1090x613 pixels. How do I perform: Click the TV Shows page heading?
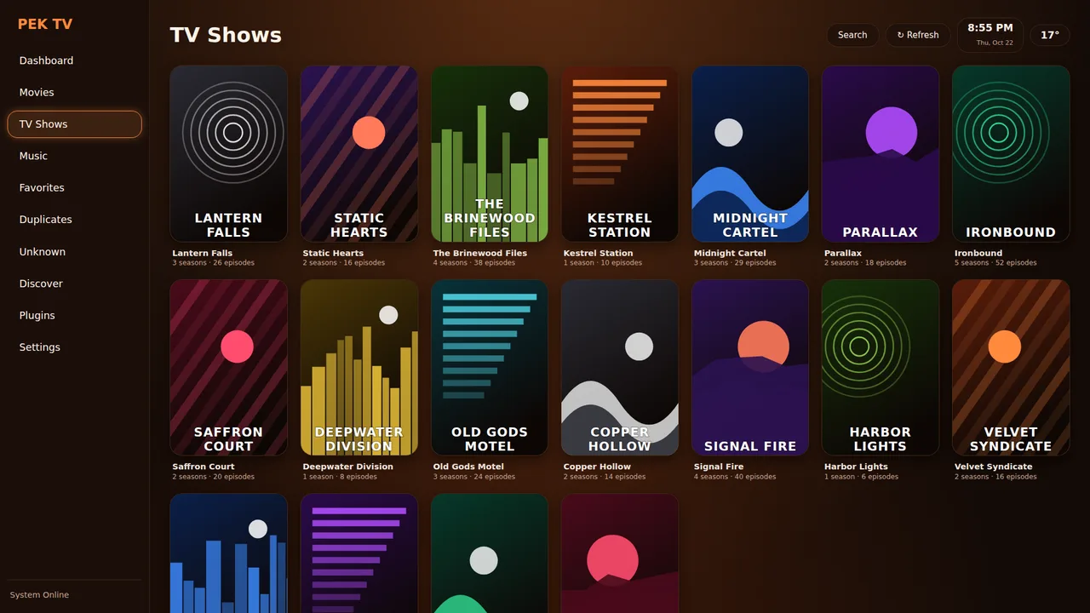point(226,35)
